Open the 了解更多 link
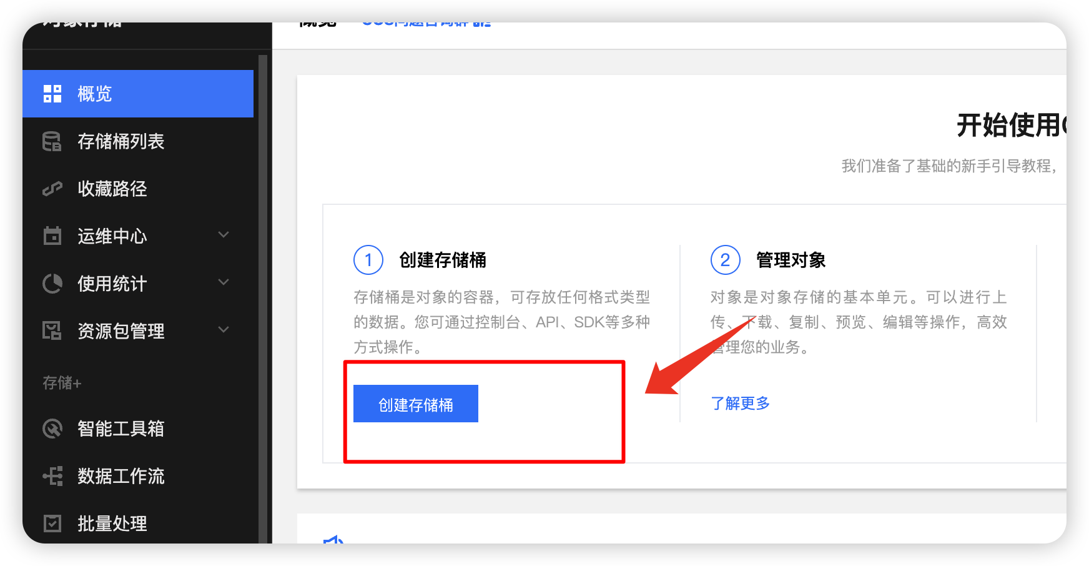The width and height of the screenshot is (1089, 566). point(740,403)
